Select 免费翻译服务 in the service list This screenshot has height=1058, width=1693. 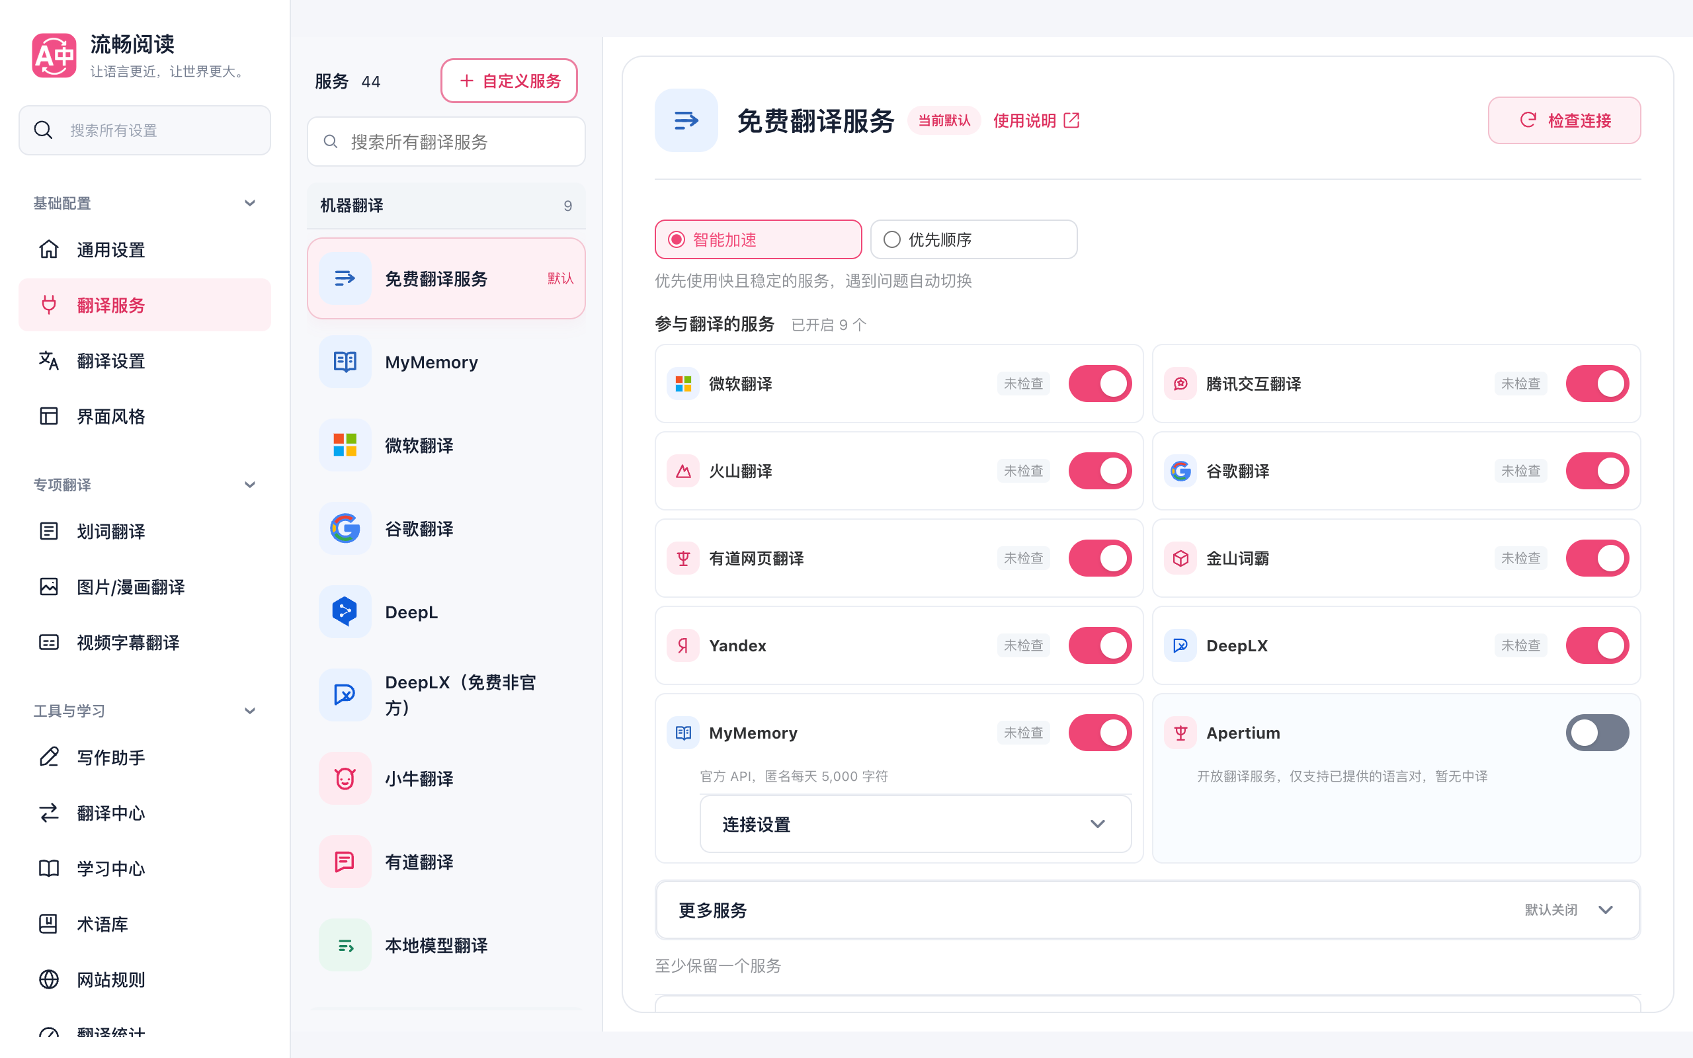point(446,278)
